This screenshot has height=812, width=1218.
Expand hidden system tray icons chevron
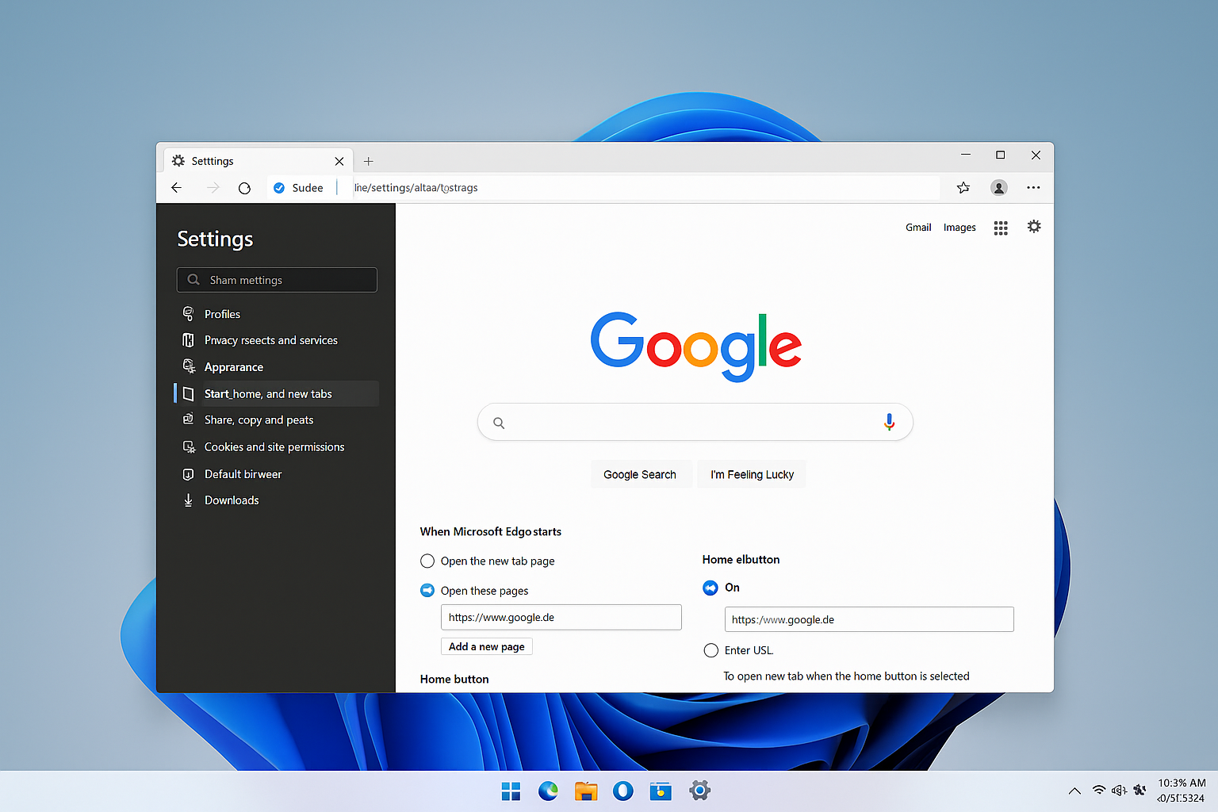[x=1074, y=791]
